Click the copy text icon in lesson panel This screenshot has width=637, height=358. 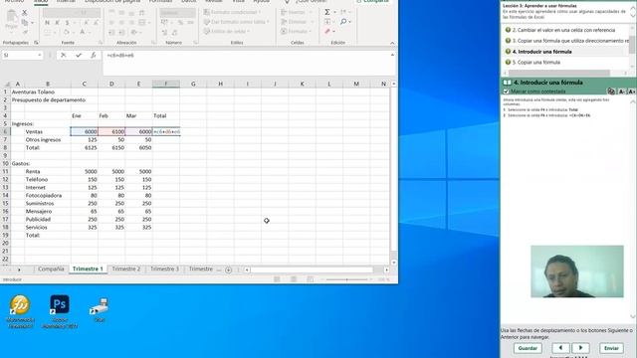pos(611,91)
